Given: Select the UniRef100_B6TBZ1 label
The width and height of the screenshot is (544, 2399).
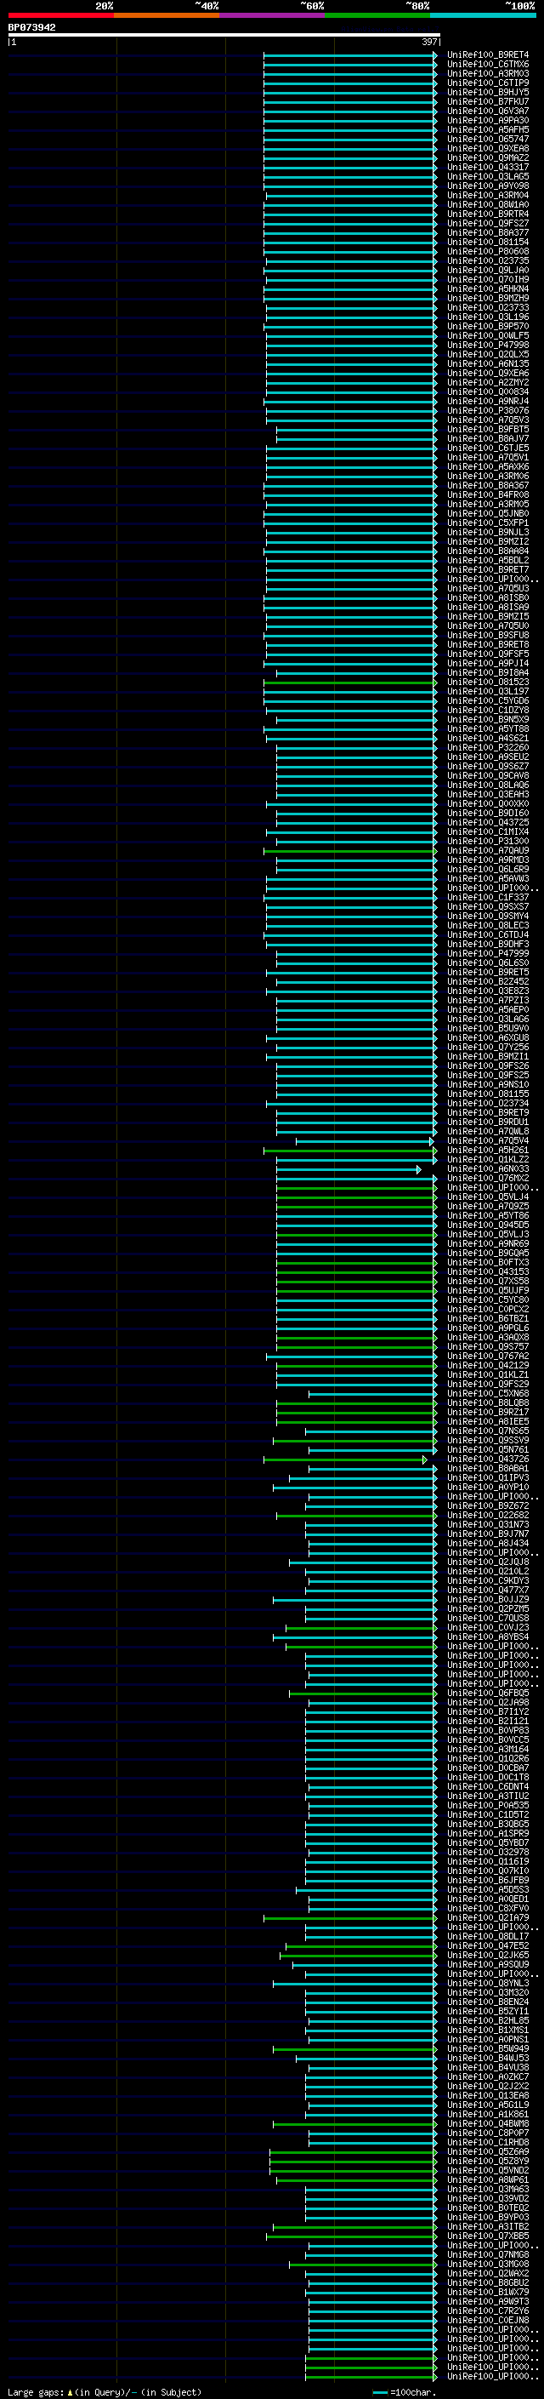Looking at the screenshot, I should (488, 1319).
